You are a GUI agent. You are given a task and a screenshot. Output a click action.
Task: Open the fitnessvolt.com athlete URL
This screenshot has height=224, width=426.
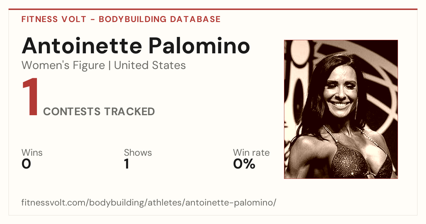(x=149, y=203)
